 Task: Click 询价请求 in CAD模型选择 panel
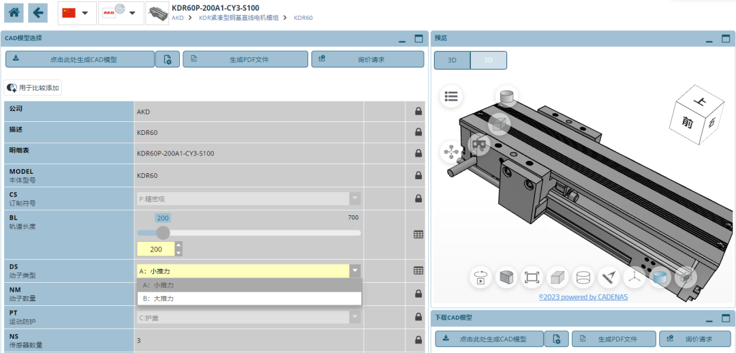tap(367, 59)
